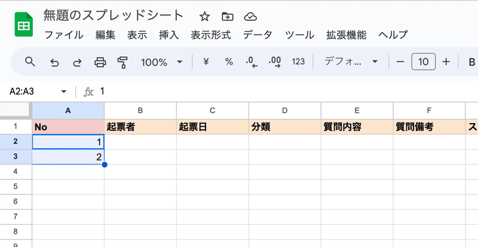Click the font size field showing 10

pos(424,62)
